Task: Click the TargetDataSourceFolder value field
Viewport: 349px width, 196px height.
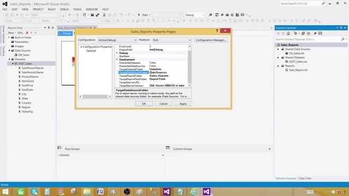Action: 169,72
